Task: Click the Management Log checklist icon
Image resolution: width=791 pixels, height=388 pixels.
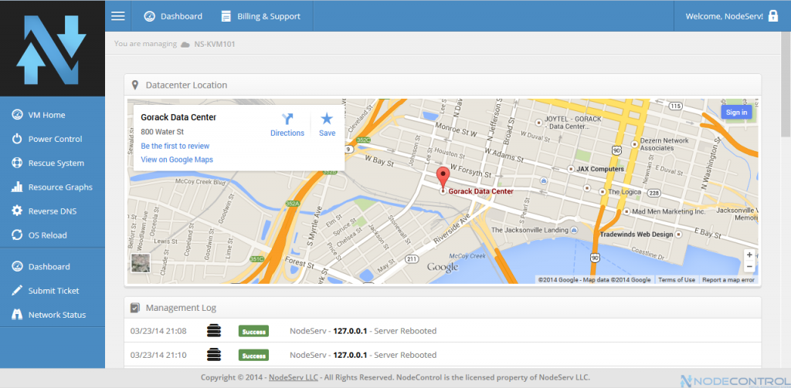Action: [134, 307]
